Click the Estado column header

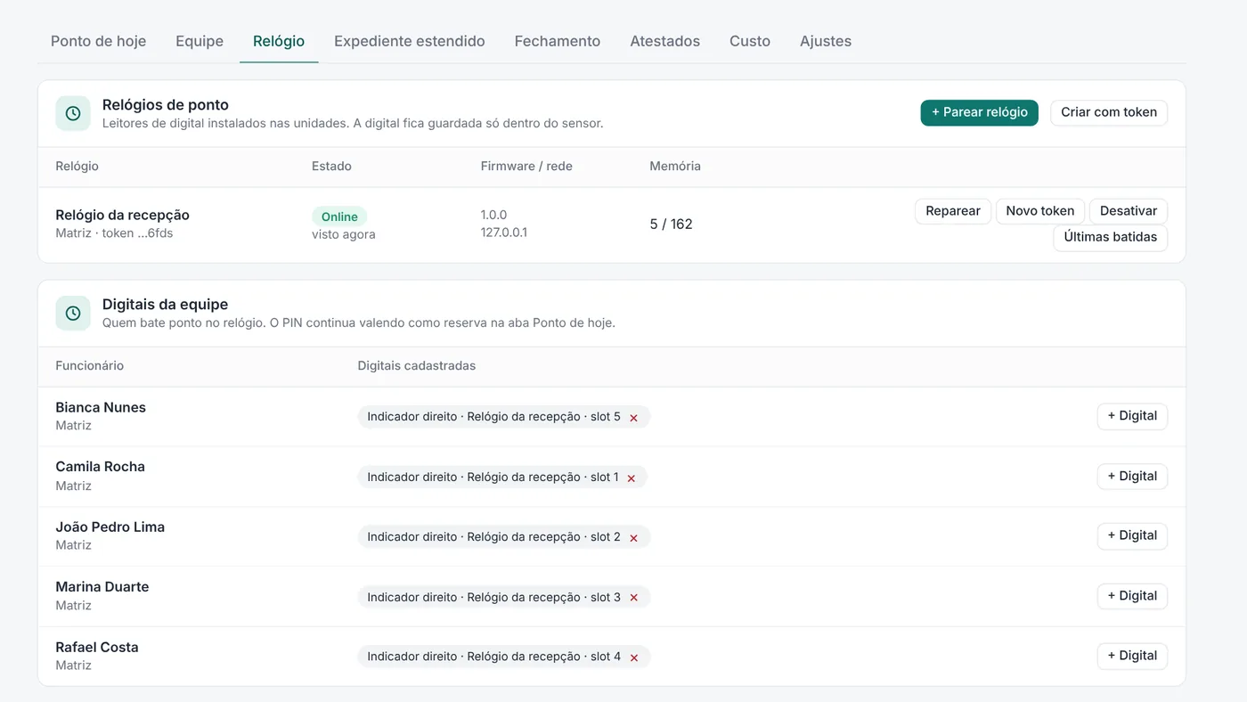[x=331, y=167]
